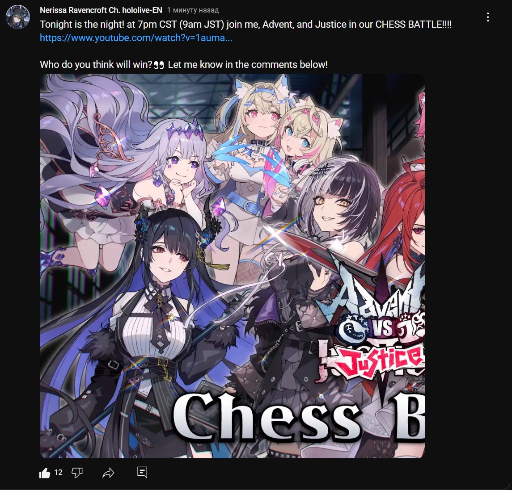Click the like count number 12

click(58, 473)
